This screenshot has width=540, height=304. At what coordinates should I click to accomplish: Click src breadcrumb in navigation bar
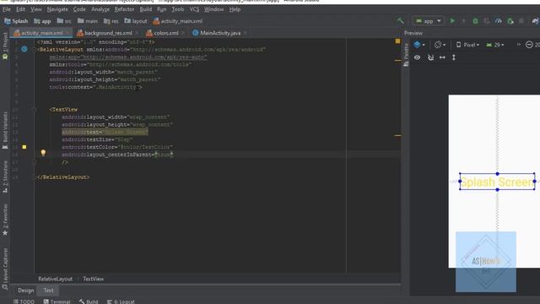pos(64,21)
